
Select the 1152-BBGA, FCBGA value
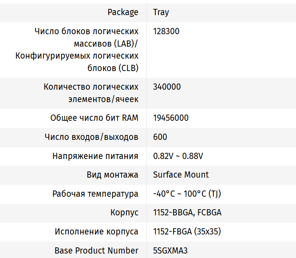187,213
